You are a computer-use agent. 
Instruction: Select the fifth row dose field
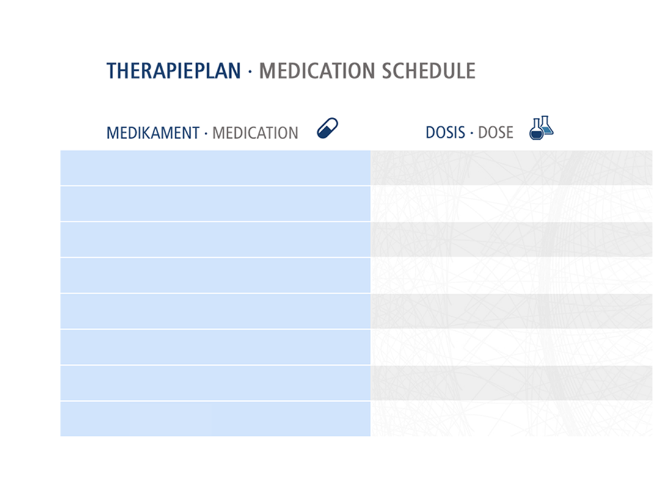pos(511,311)
